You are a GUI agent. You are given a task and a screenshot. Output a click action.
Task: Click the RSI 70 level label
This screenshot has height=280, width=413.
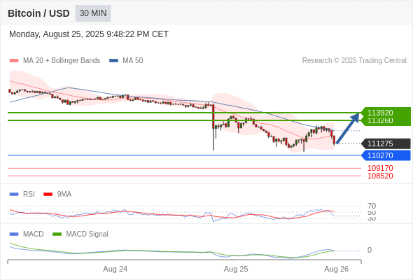coord(372,206)
